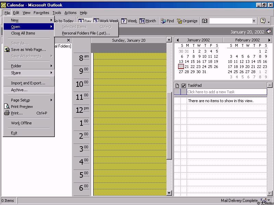
Task: Go to next month in date navigator
Action: 269,40
